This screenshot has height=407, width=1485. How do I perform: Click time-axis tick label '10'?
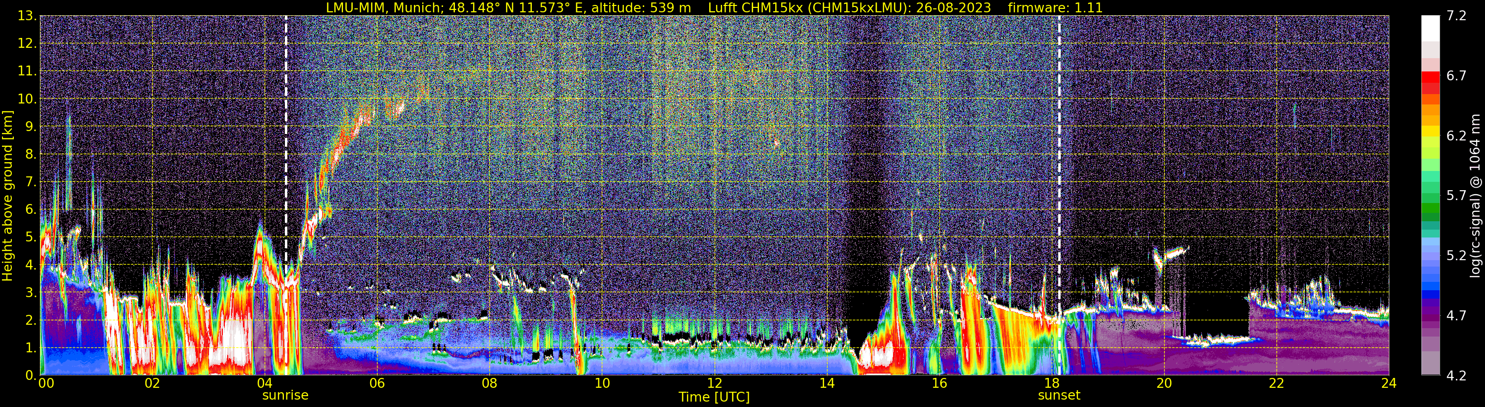[602, 383]
